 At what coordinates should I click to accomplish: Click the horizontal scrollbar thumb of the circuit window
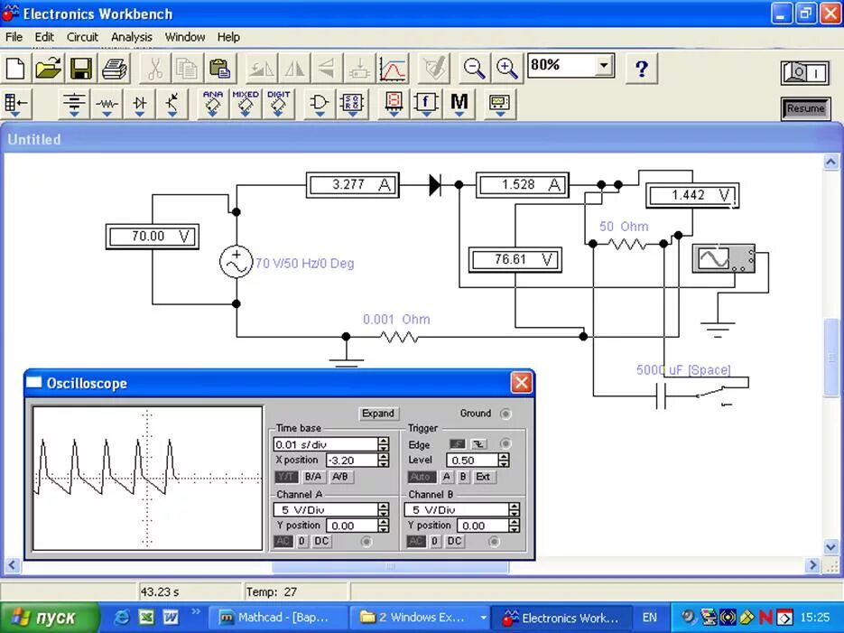pos(390,566)
